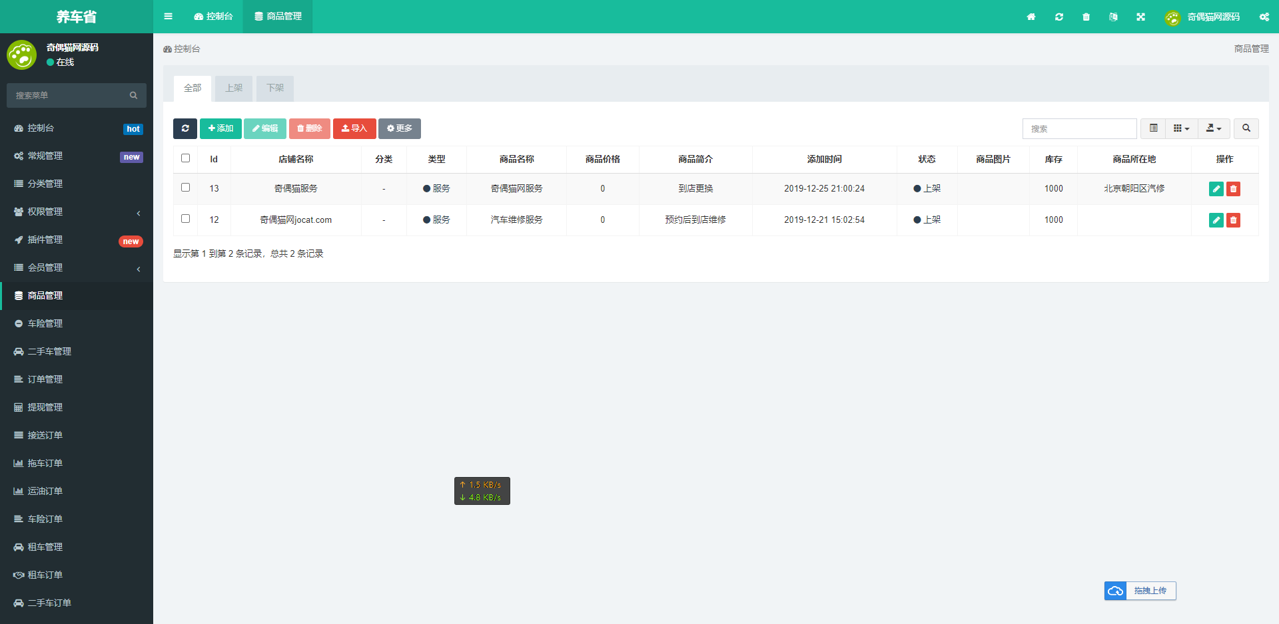The image size is (1279, 624).
Task: Click the sidebar menu search magnifier icon
Action: [x=133, y=95]
